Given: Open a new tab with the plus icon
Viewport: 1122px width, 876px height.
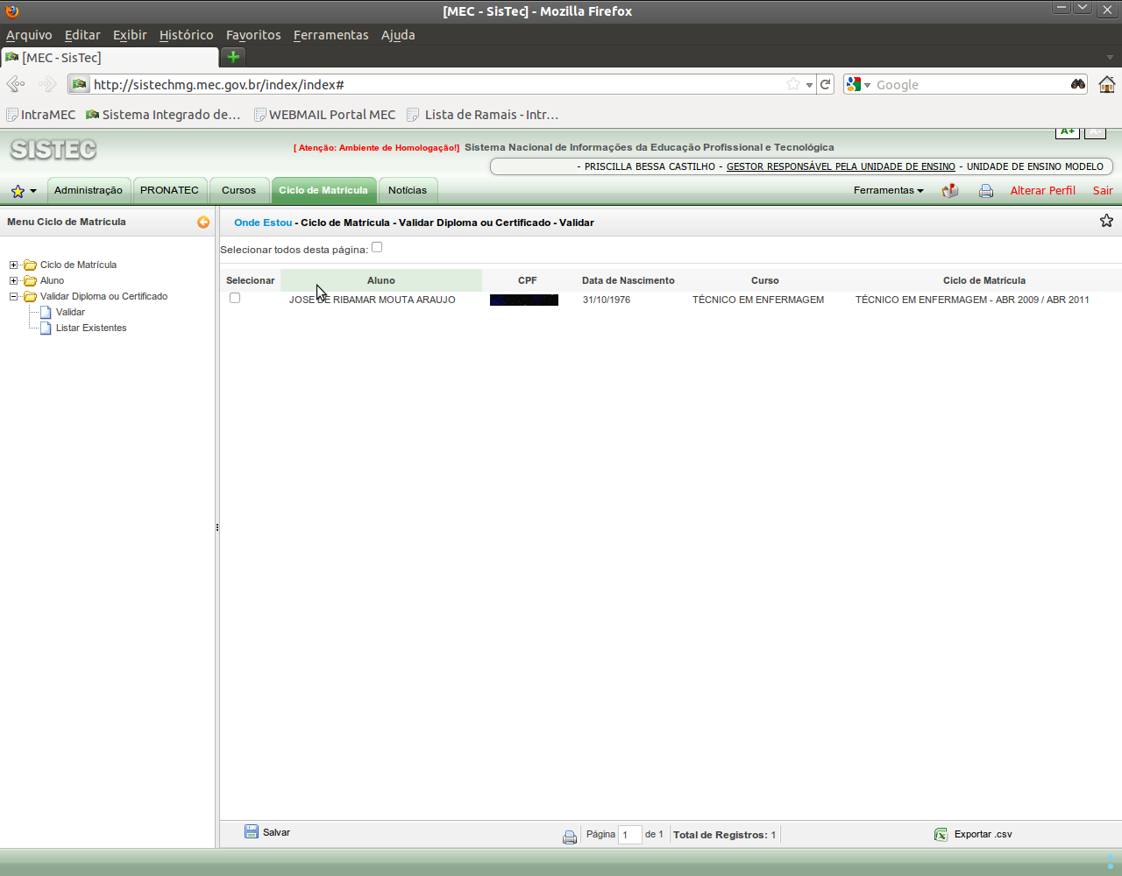Looking at the screenshot, I should point(233,57).
